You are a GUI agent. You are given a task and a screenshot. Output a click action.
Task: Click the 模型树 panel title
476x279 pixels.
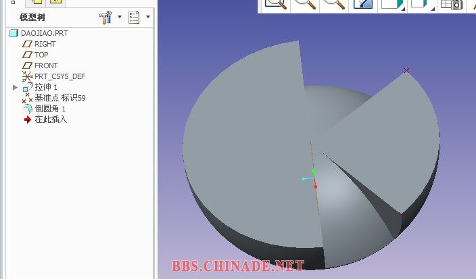(x=32, y=18)
